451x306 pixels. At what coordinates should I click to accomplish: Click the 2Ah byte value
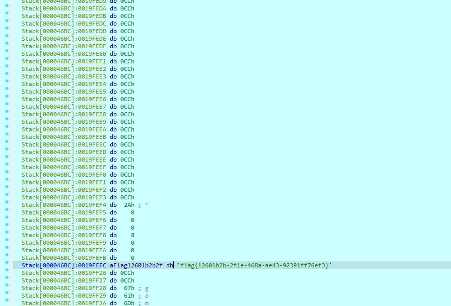(x=129, y=205)
